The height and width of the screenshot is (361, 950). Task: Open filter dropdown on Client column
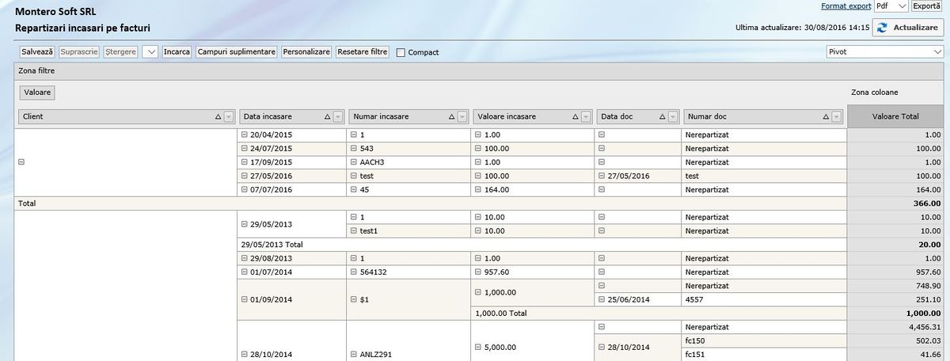229,116
